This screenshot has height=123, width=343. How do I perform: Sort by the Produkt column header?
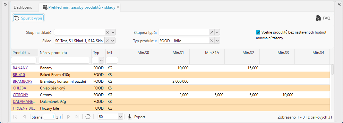(24, 53)
